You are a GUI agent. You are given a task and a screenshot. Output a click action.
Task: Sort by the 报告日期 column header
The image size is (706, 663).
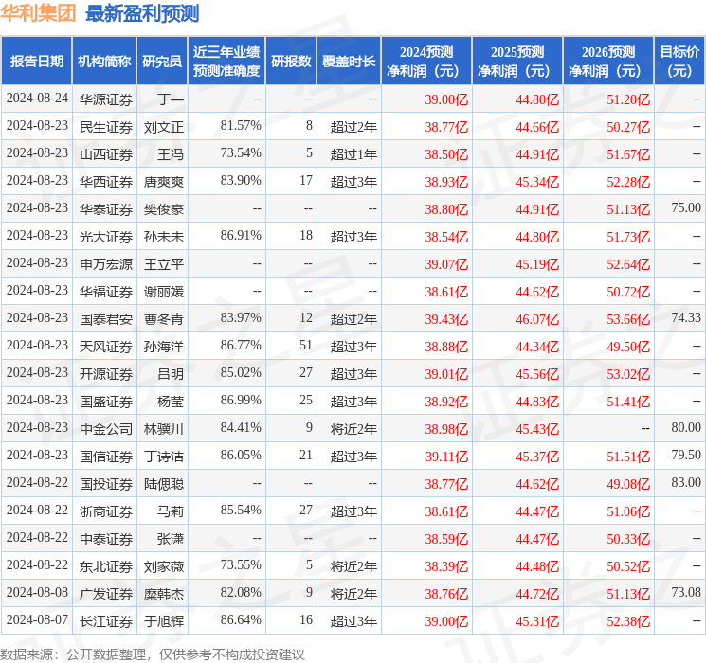37,62
